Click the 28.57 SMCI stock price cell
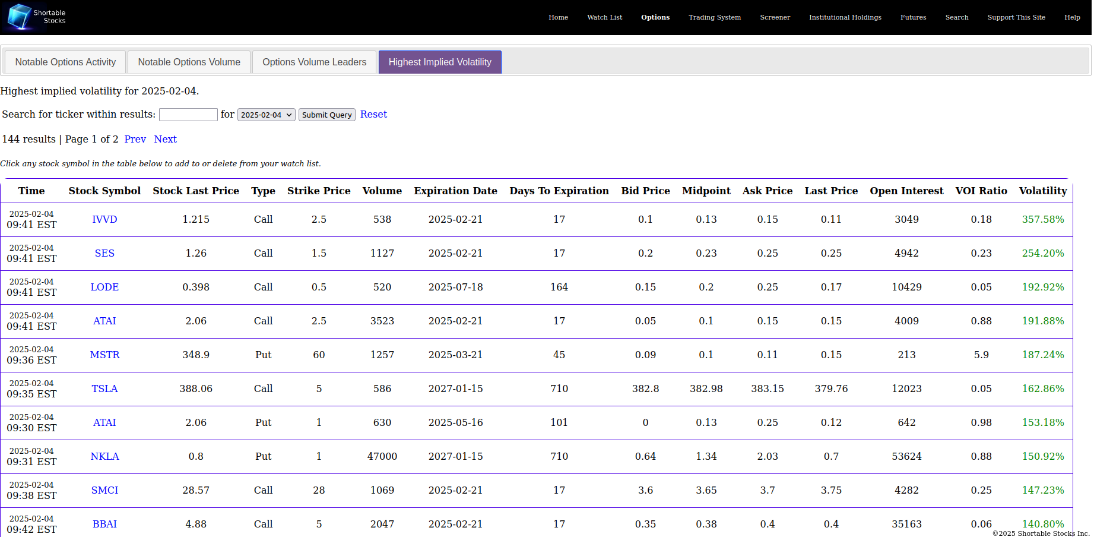The image size is (1094, 537). coord(196,490)
